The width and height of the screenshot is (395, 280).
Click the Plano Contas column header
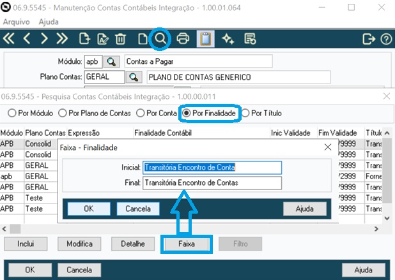pos(45,133)
